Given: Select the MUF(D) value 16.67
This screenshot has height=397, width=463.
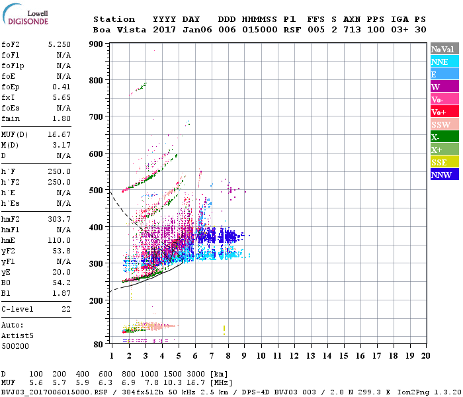Looking at the screenshot, I should tap(59, 134).
